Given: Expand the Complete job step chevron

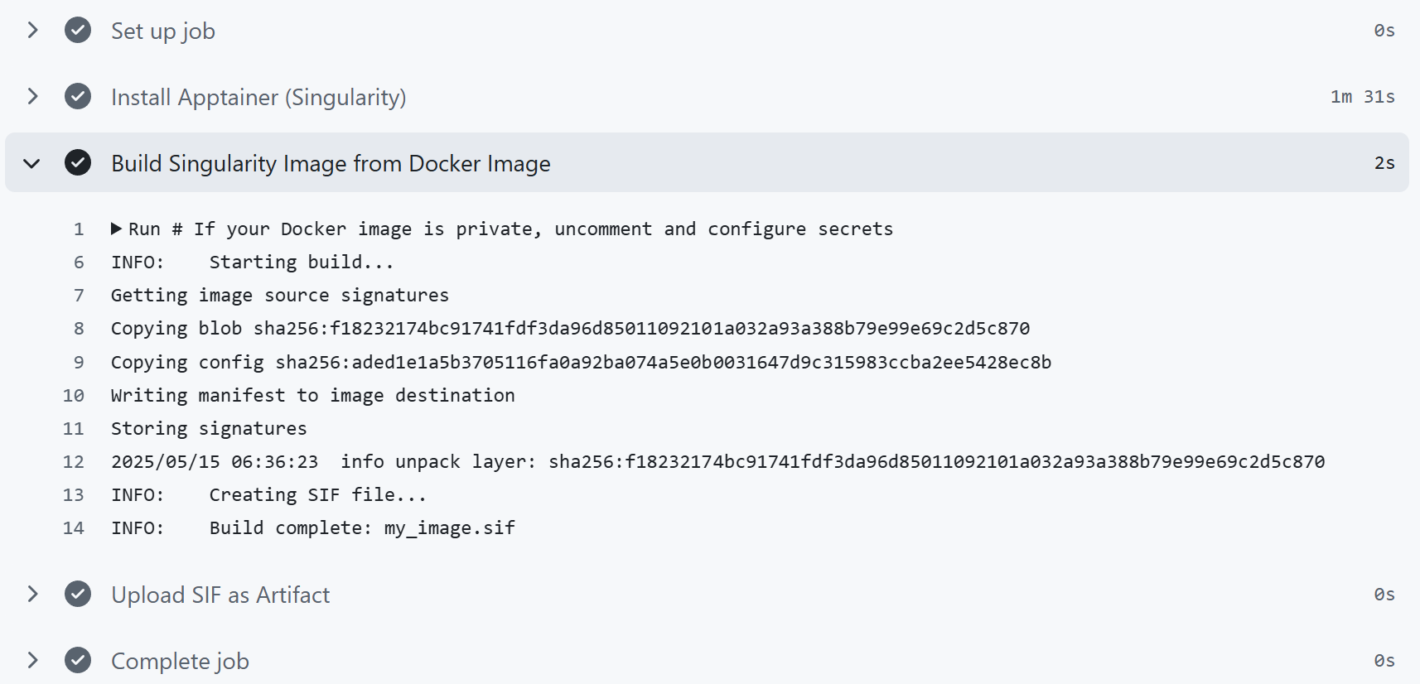Looking at the screenshot, I should [x=32, y=661].
